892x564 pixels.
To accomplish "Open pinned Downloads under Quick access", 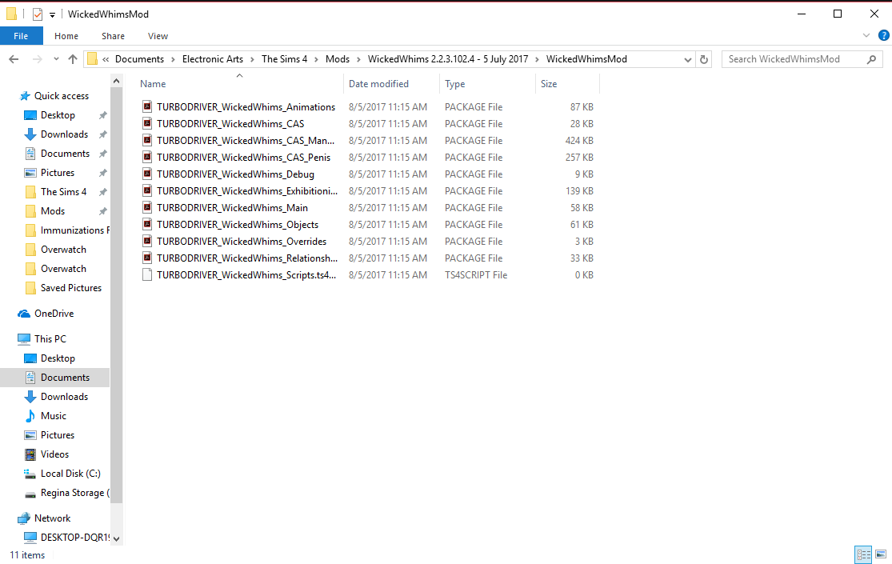I will [x=64, y=134].
